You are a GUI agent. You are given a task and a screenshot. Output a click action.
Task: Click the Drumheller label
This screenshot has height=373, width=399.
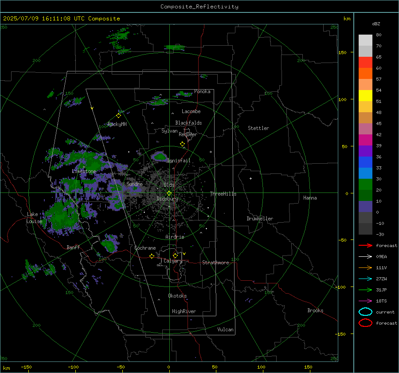(x=260, y=219)
